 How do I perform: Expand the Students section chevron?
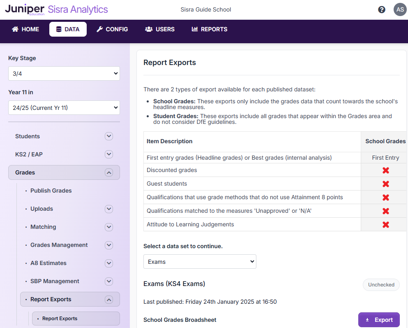(109, 136)
